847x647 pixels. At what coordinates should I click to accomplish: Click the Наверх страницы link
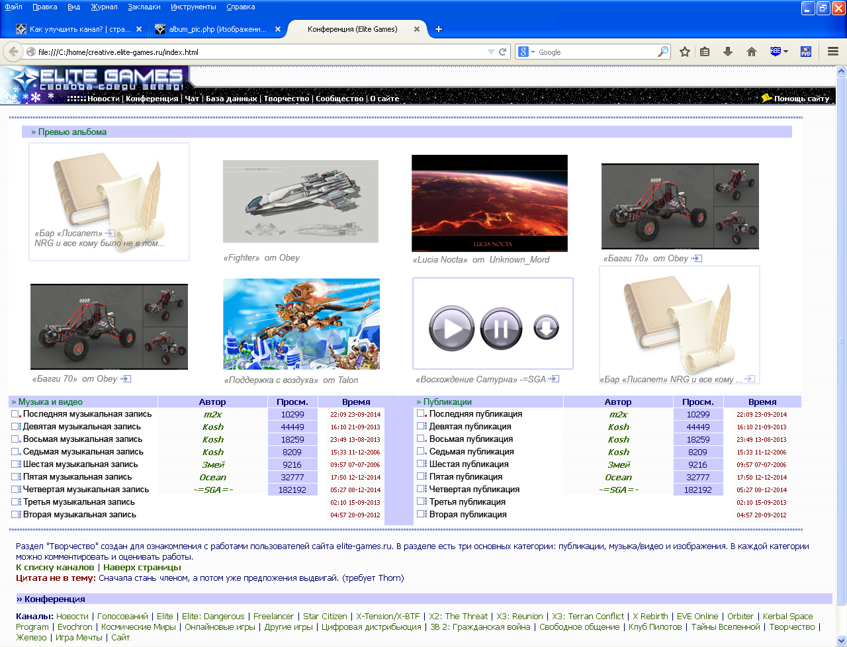(142, 568)
